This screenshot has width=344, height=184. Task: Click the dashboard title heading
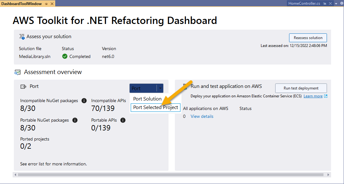point(115,20)
